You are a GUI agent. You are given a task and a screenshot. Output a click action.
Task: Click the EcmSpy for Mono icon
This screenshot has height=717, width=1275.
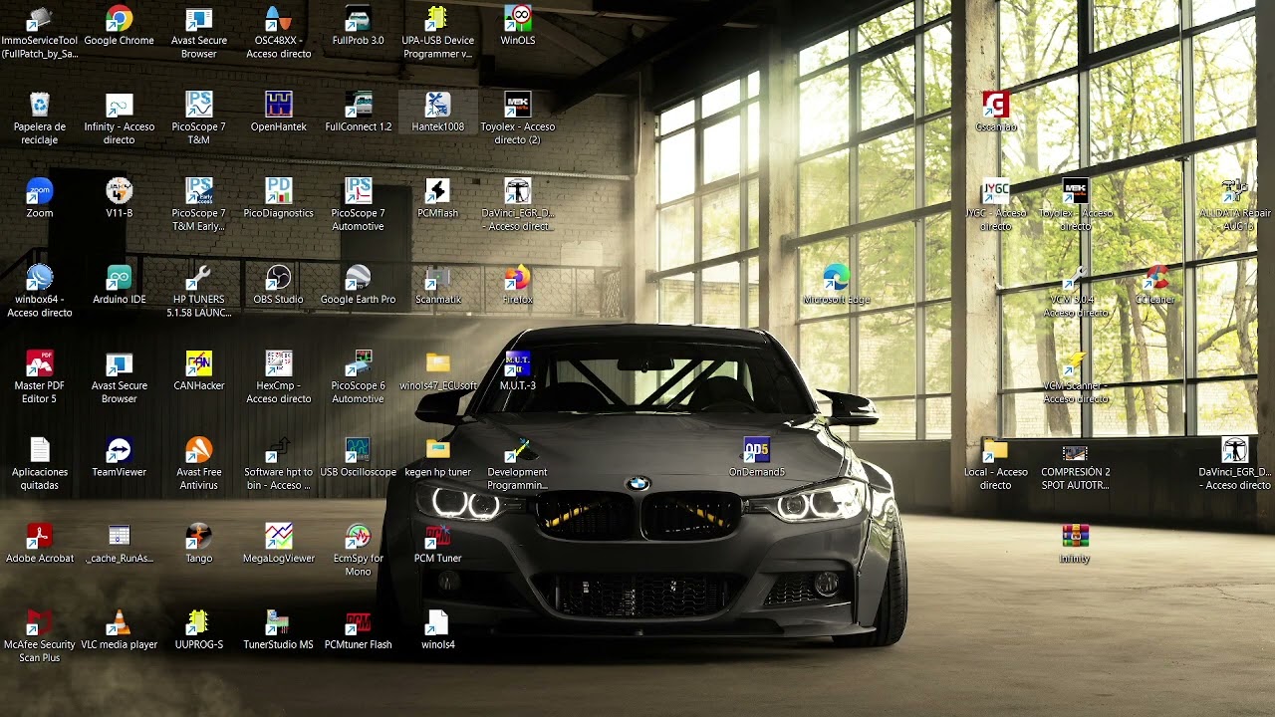359,536
